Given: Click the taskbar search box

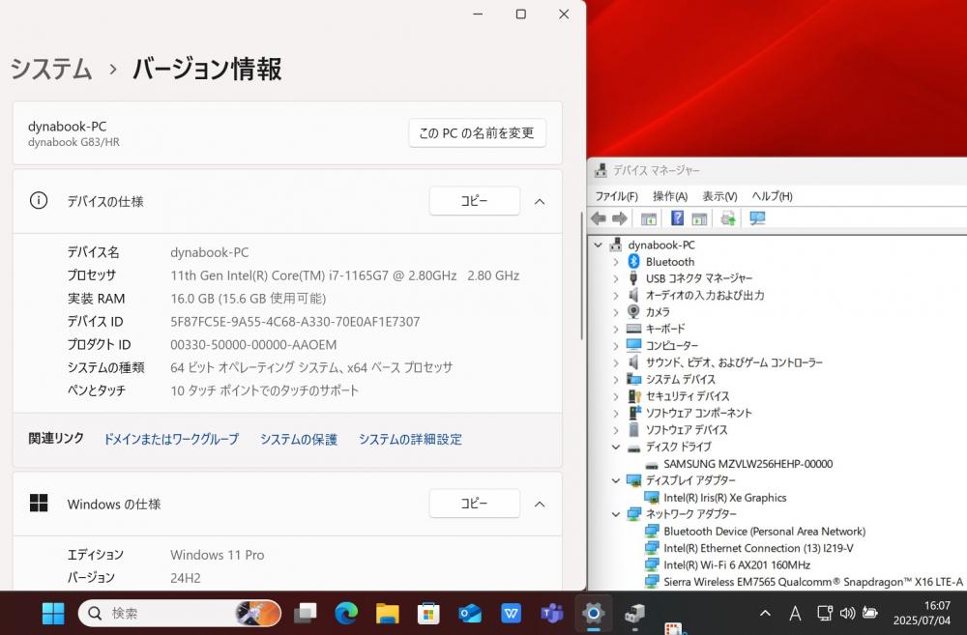Looking at the screenshot, I should coord(180,614).
